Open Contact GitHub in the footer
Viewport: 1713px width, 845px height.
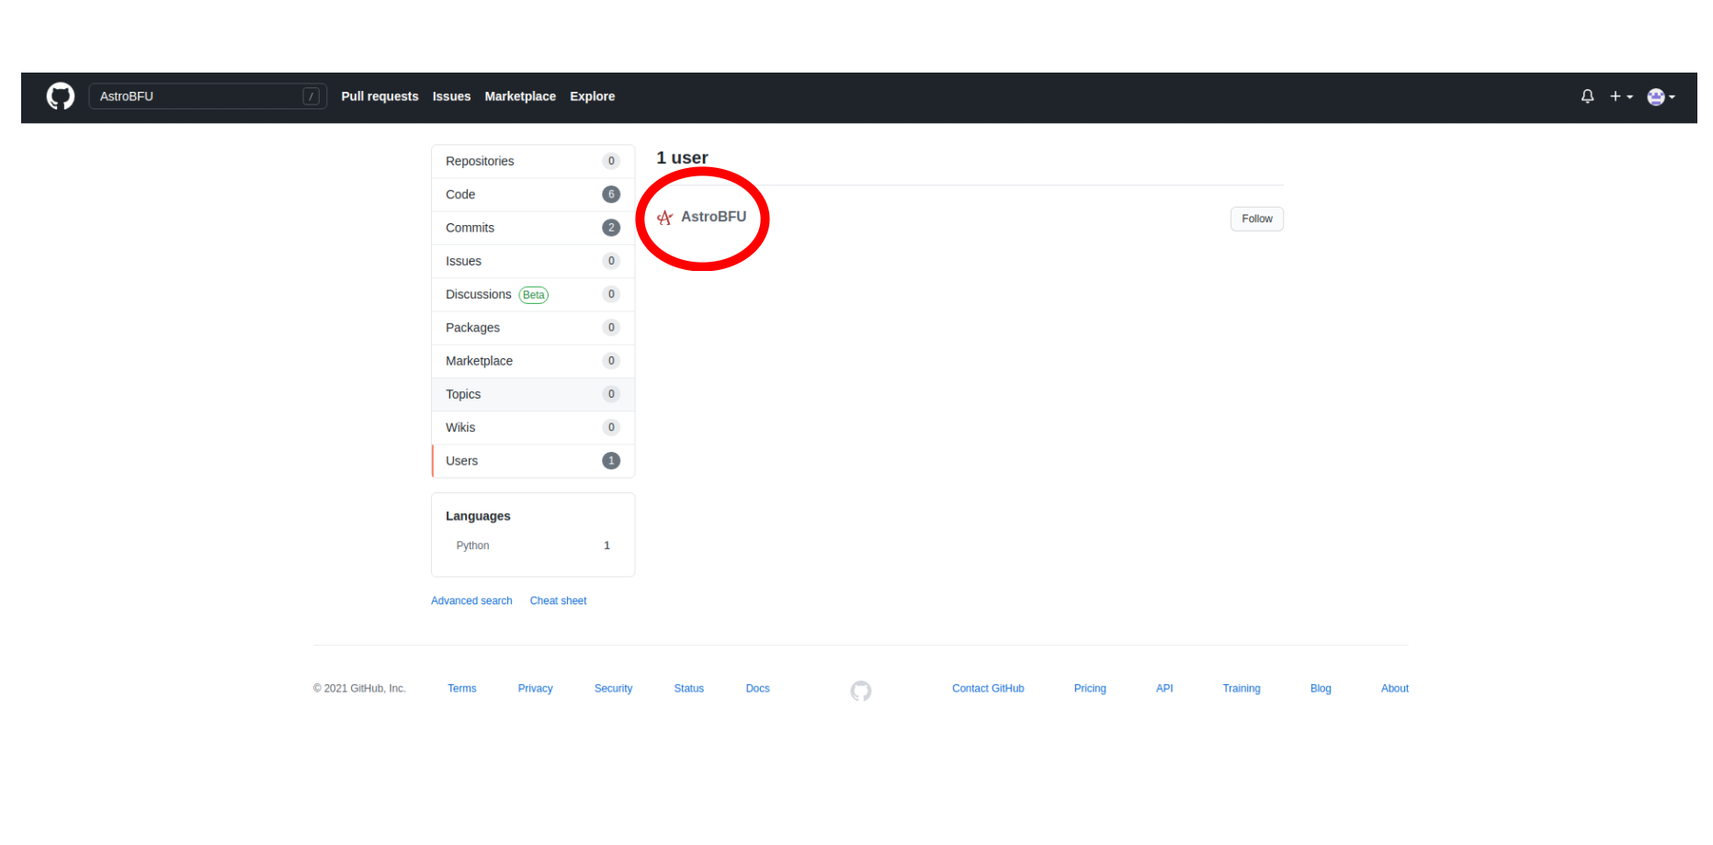click(988, 689)
